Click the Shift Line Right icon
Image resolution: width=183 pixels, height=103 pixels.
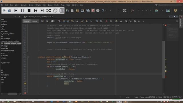(x=101, y=21)
